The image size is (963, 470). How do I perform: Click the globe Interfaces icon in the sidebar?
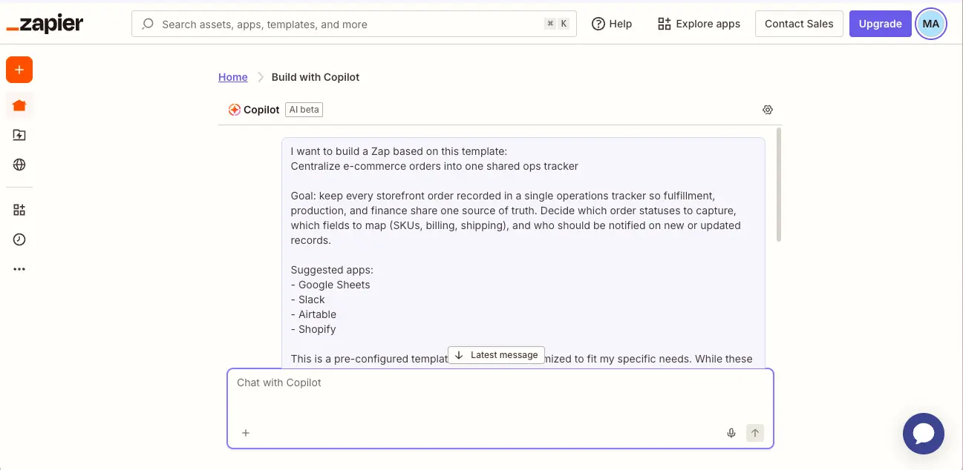(x=19, y=165)
